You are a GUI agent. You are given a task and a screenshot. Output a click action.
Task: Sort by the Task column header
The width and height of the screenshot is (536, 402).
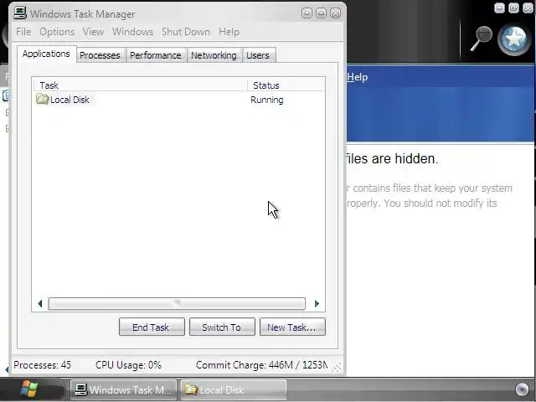pos(140,85)
